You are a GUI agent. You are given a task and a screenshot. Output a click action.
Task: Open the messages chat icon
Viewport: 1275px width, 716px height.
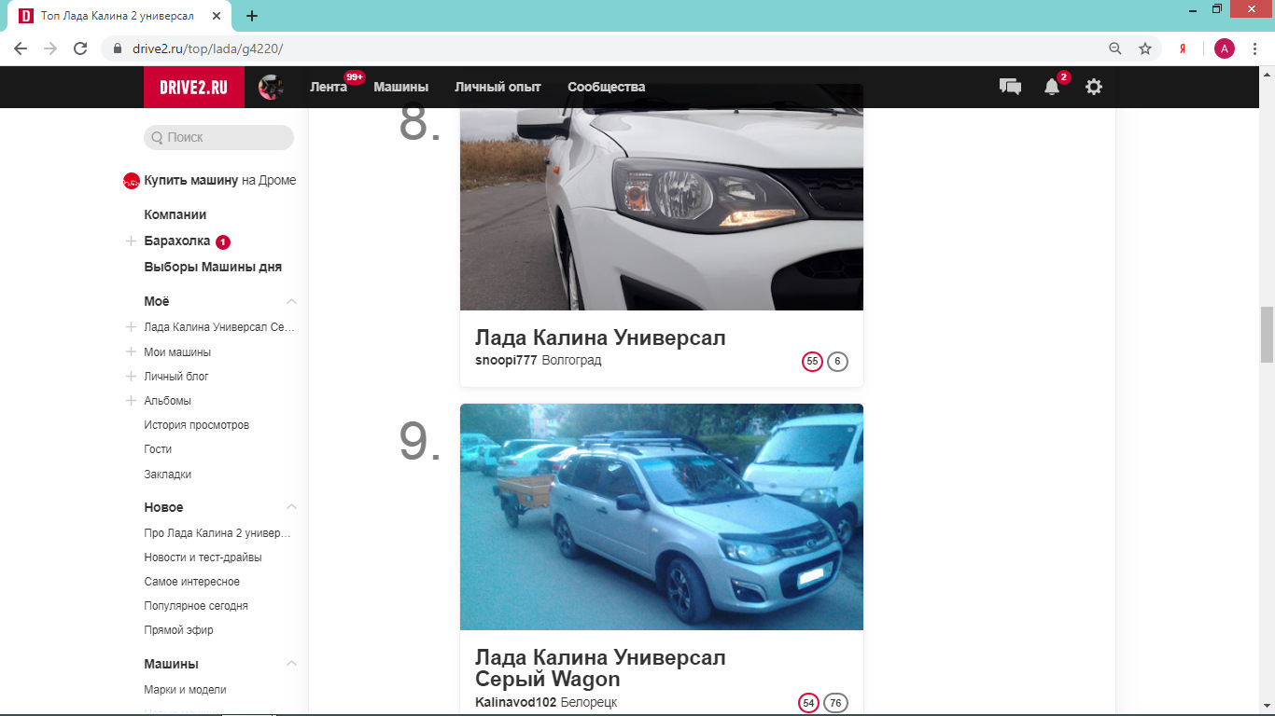tap(1010, 87)
